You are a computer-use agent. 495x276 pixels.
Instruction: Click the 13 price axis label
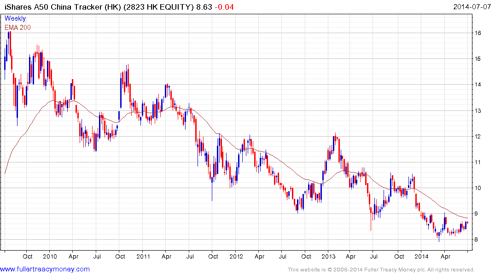click(x=478, y=111)
